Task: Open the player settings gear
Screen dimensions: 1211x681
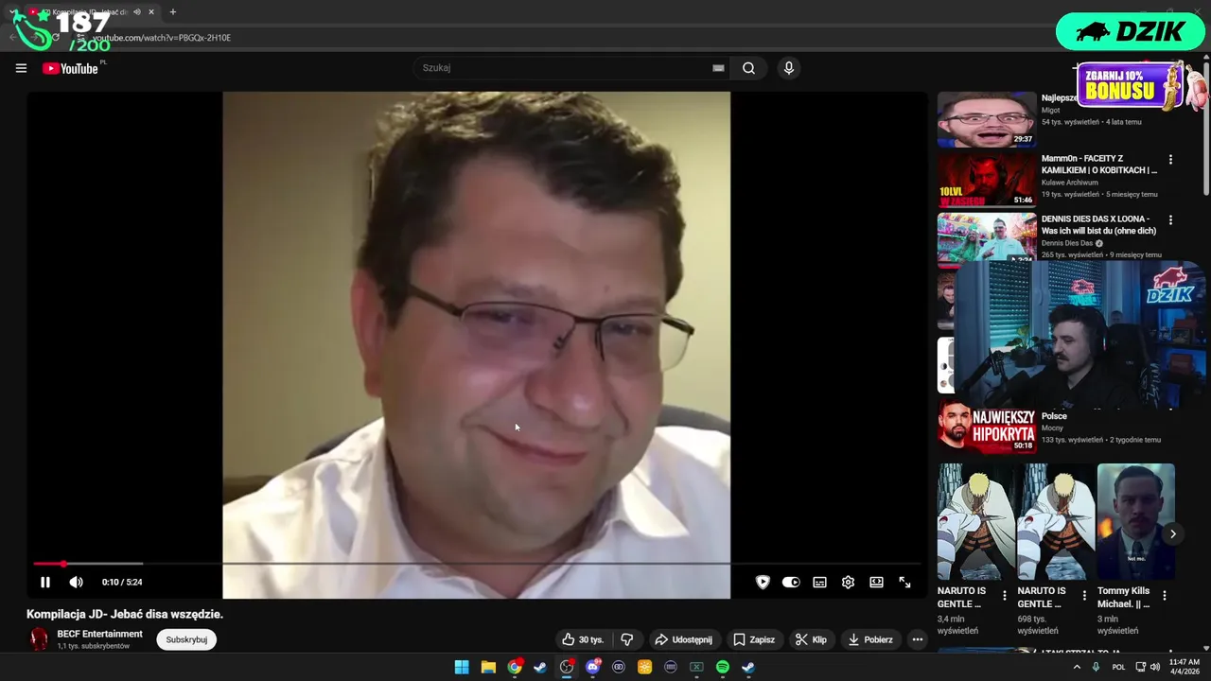Action: point(848,583)
